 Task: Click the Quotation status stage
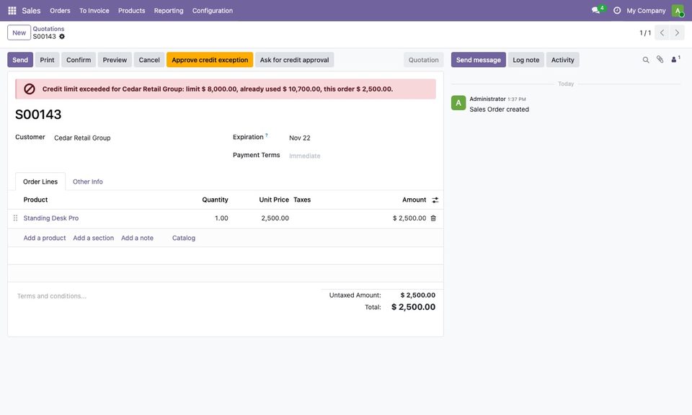pos(424,60)
